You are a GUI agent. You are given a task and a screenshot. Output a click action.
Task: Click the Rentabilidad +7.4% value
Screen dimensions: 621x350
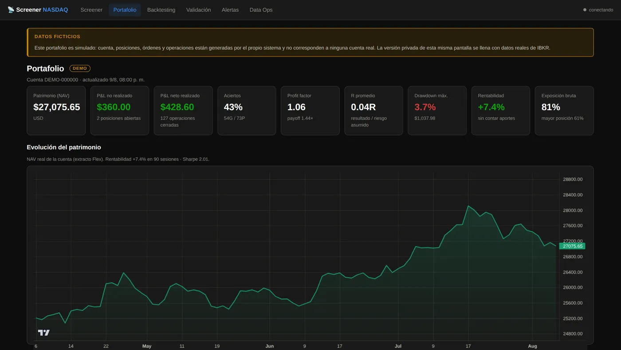[x=491, y=107]
